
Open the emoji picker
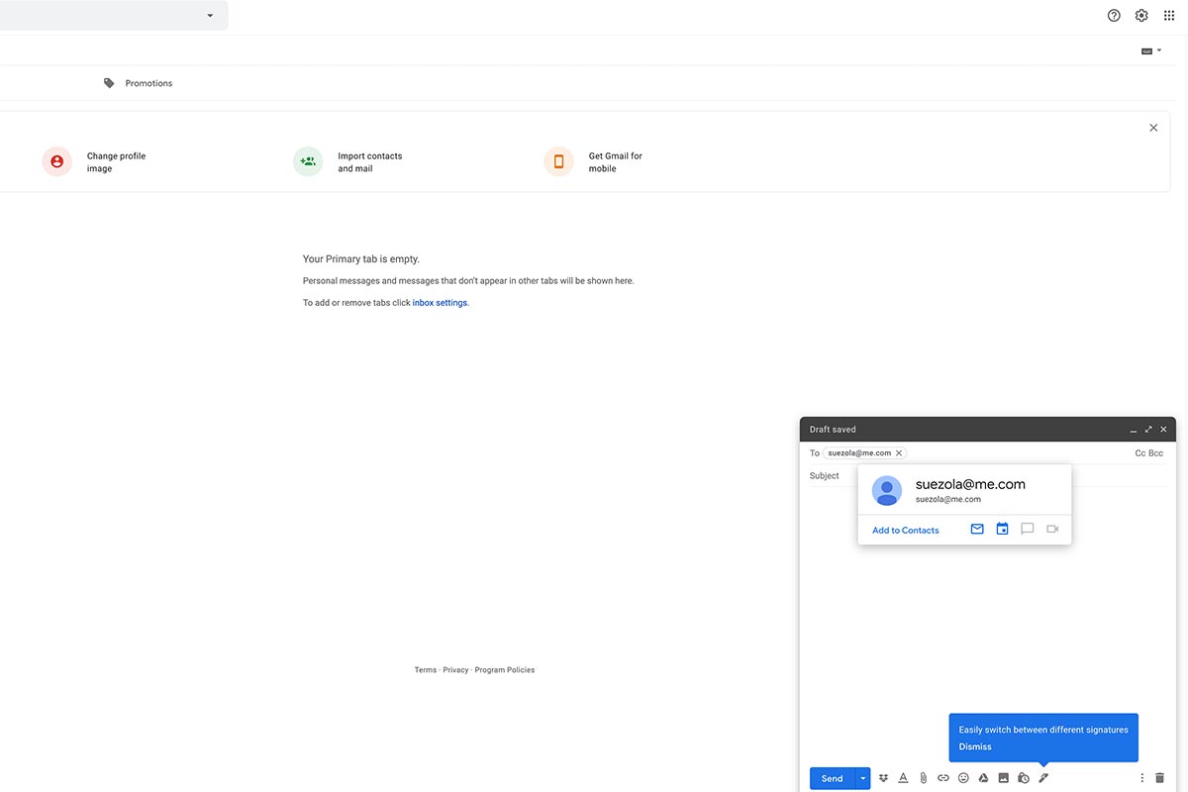(963, 778)
